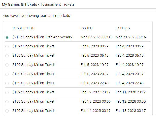Click the ticket row expiring Feb 4, 2028 00:29
156x120 pixels.
pos(78,46)
